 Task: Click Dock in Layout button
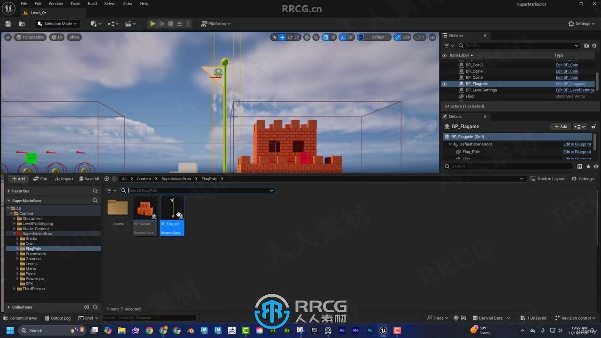pyautogui.click(x=547, y=179)
